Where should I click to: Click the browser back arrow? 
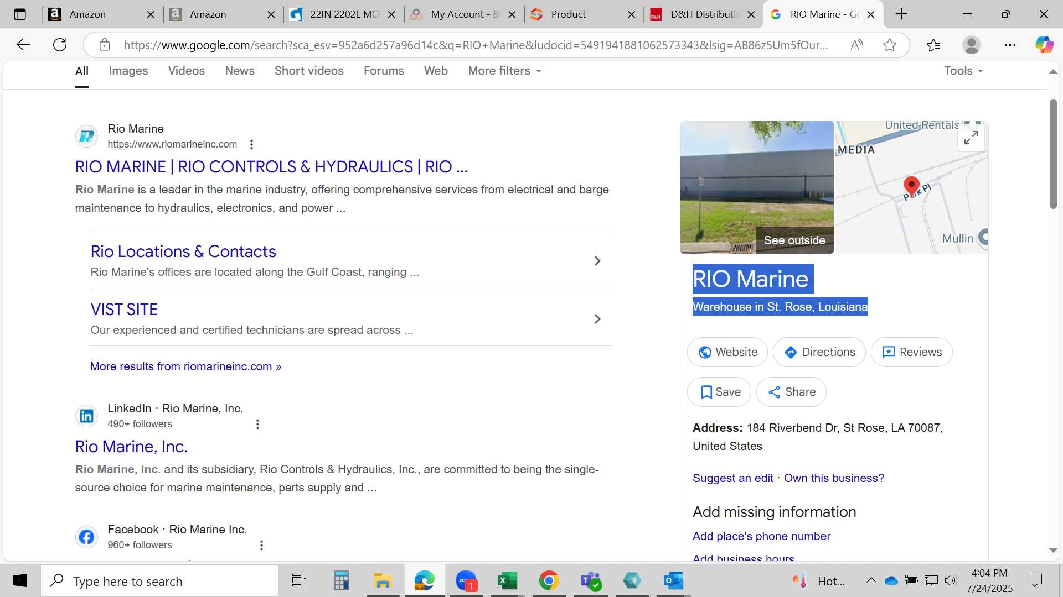(x=23, y=45)
